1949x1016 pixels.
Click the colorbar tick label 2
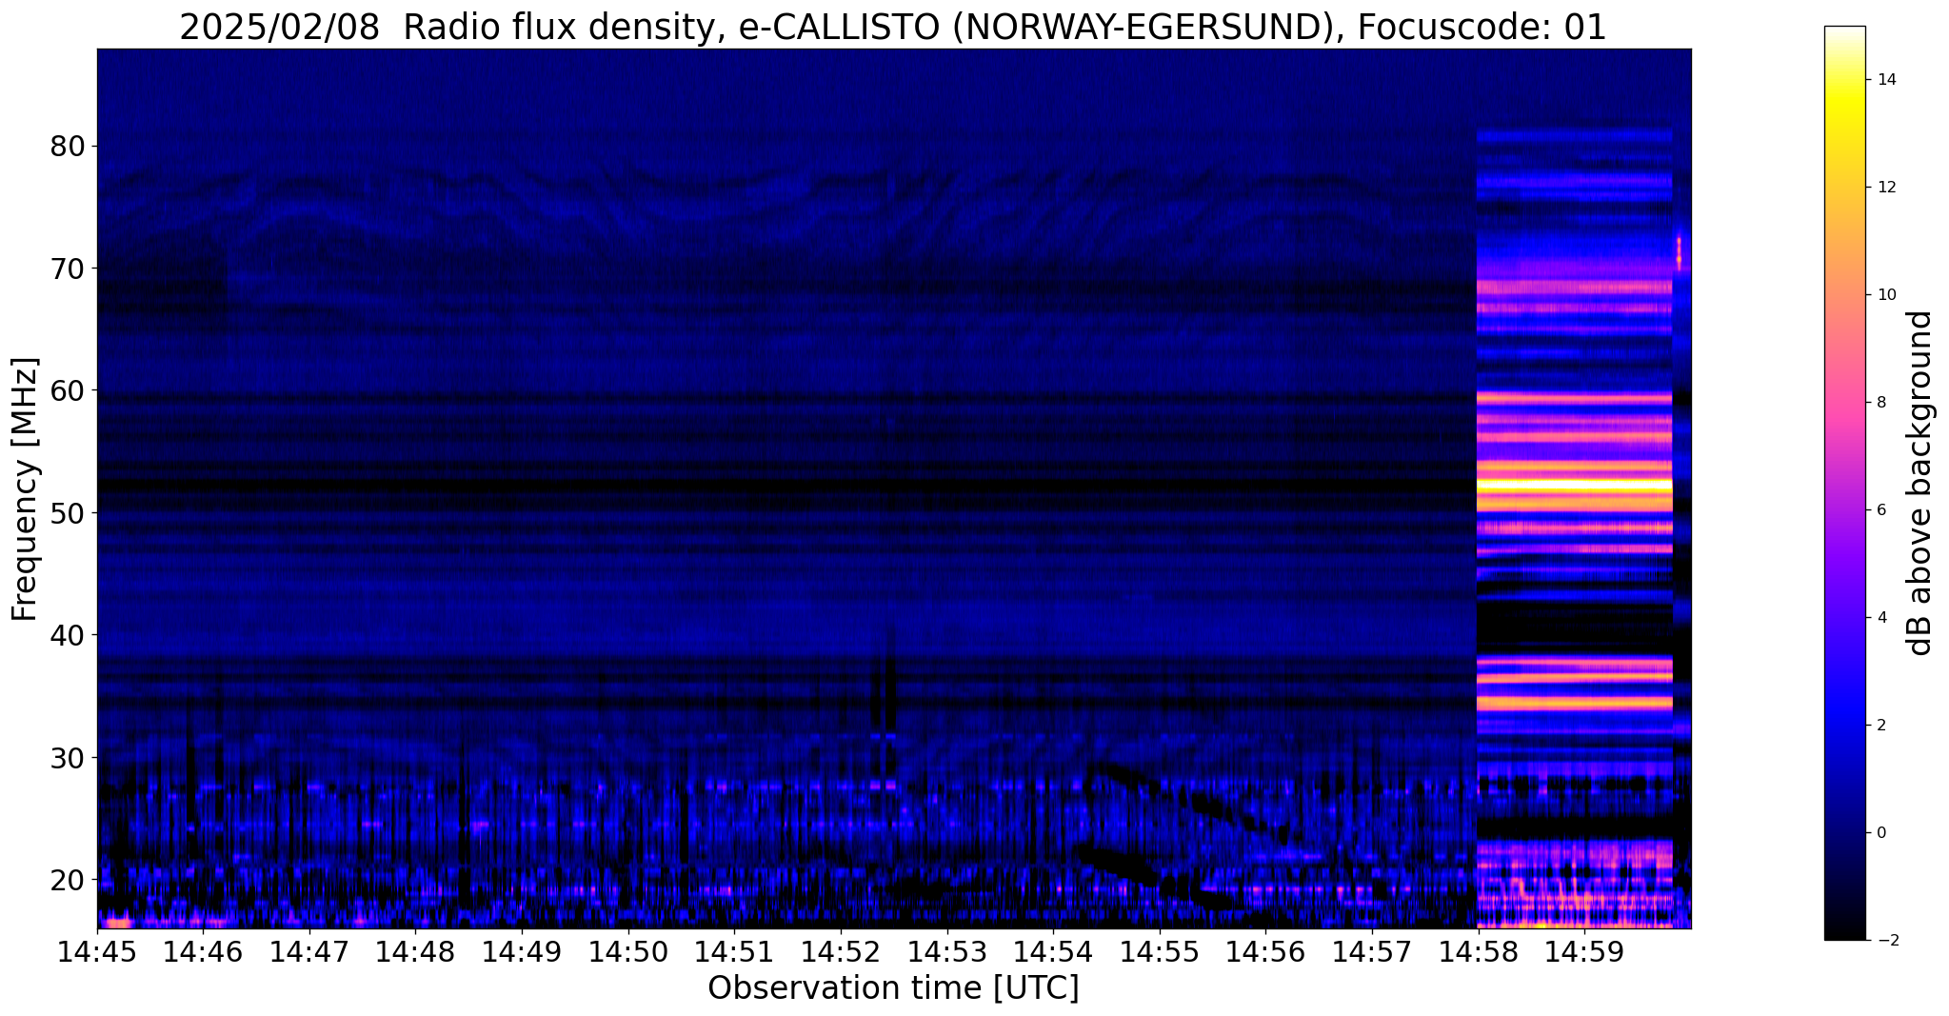1880,726
